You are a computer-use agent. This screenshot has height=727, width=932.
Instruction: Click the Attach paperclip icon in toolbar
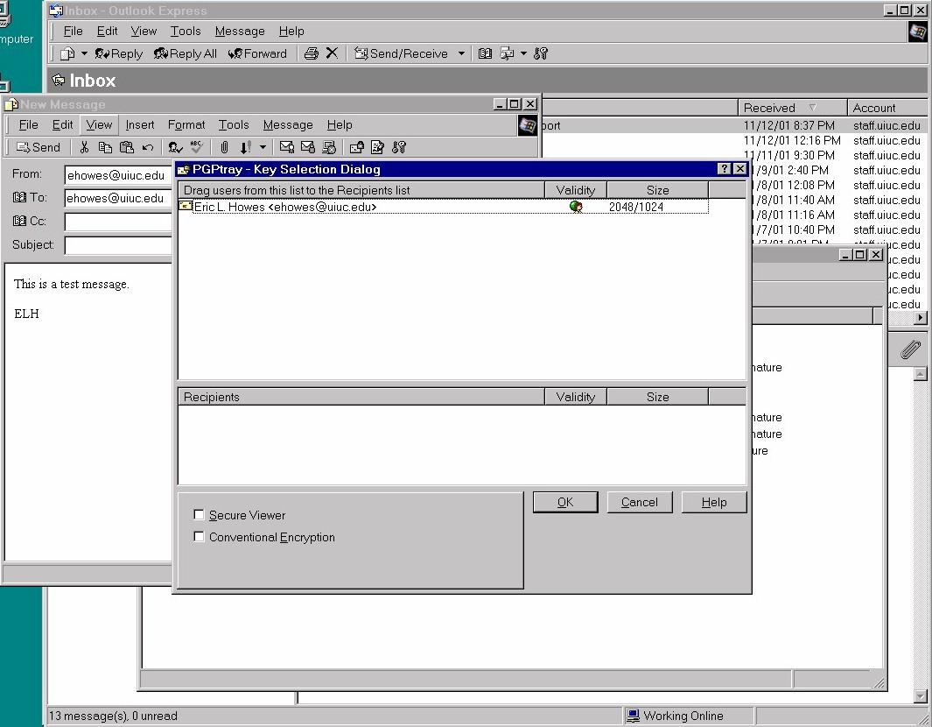point(224,147)
